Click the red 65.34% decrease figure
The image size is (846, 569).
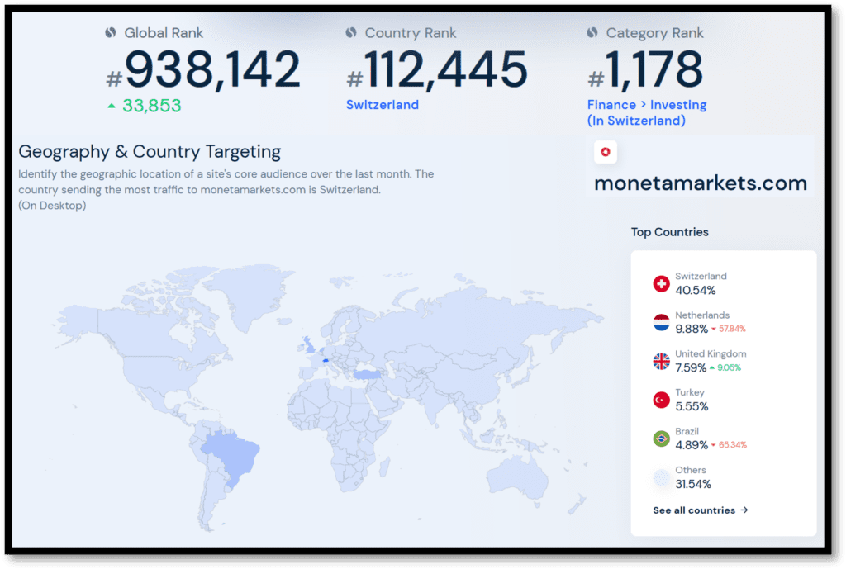click(733, 445)
